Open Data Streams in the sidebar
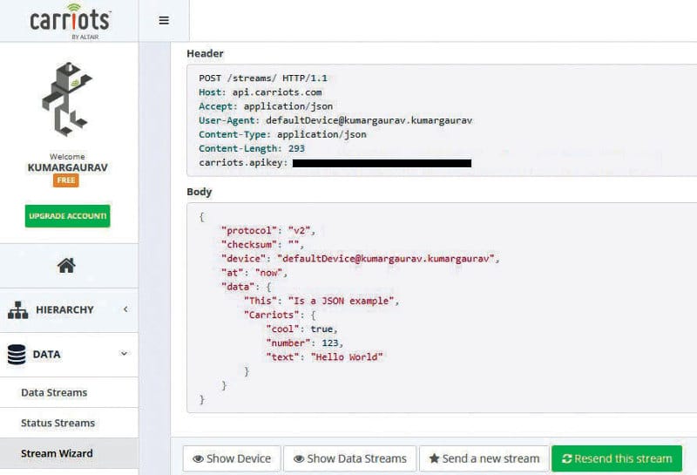Screen dimensions: 697x475 [54, 392]
